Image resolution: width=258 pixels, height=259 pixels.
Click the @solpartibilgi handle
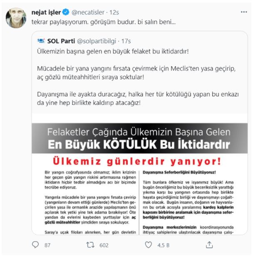point(97,41)
